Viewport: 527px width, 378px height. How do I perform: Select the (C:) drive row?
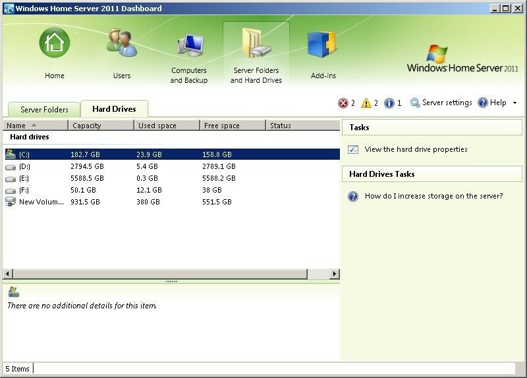[x=171, y=154]
